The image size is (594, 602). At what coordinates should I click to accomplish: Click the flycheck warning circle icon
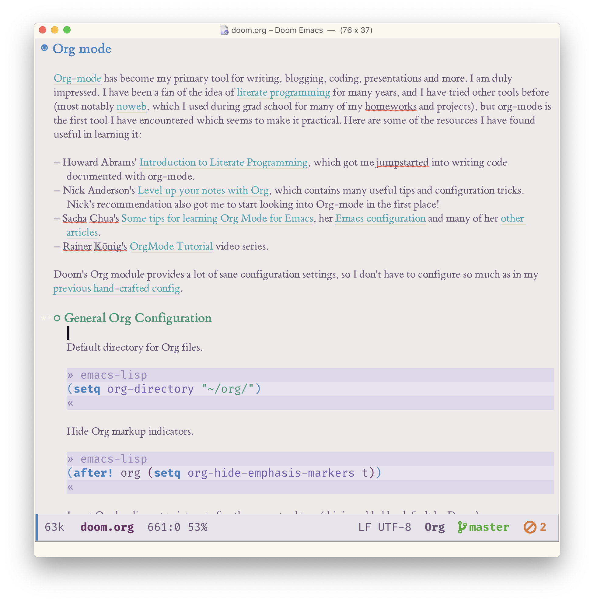click(x=529, y=527)
